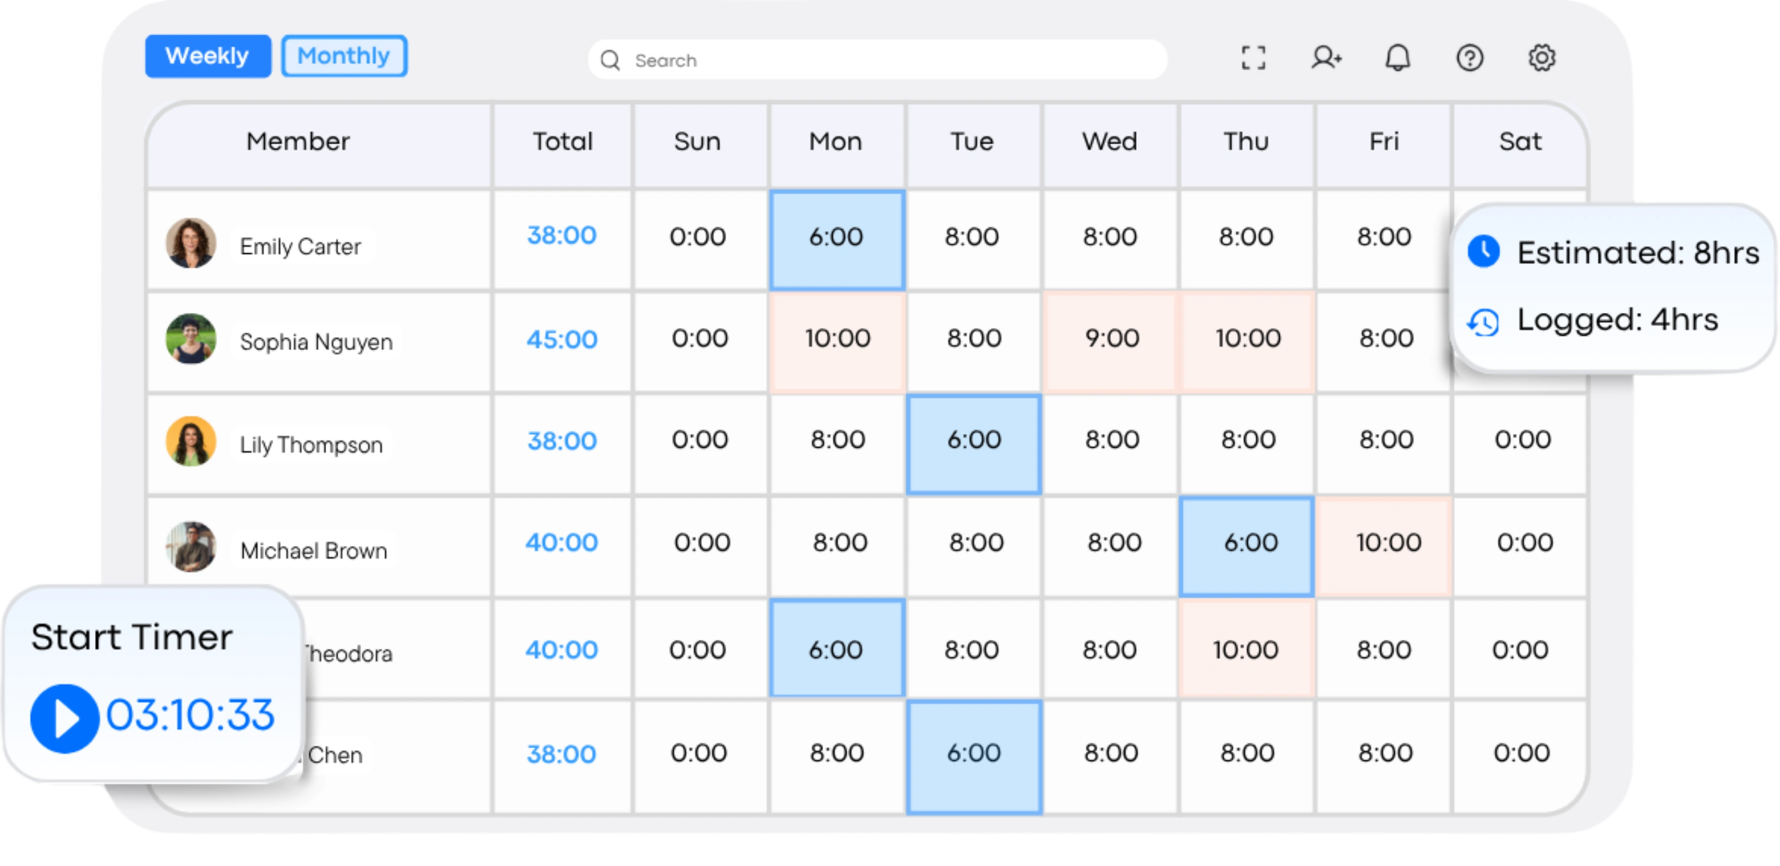This screenshot has height=866, width=1780.
Task: Open the notifications bell
Action: 1397,58
